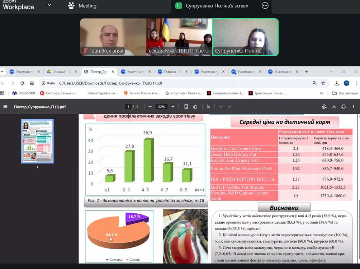Open Zoom meeting more options ellipsis
The image size is (360, 269).
[265, 6]
